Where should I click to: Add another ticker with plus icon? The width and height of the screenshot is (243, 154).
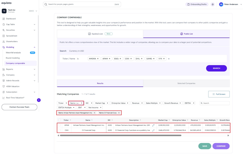click(x=169, y=59)
